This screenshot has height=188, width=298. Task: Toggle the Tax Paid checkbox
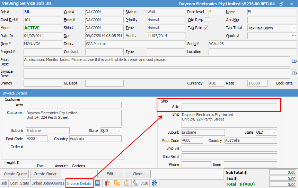[206, 28]
